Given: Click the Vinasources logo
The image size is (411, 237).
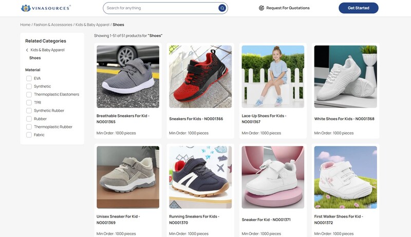Looking at the screenshot, I should point(46,8).
